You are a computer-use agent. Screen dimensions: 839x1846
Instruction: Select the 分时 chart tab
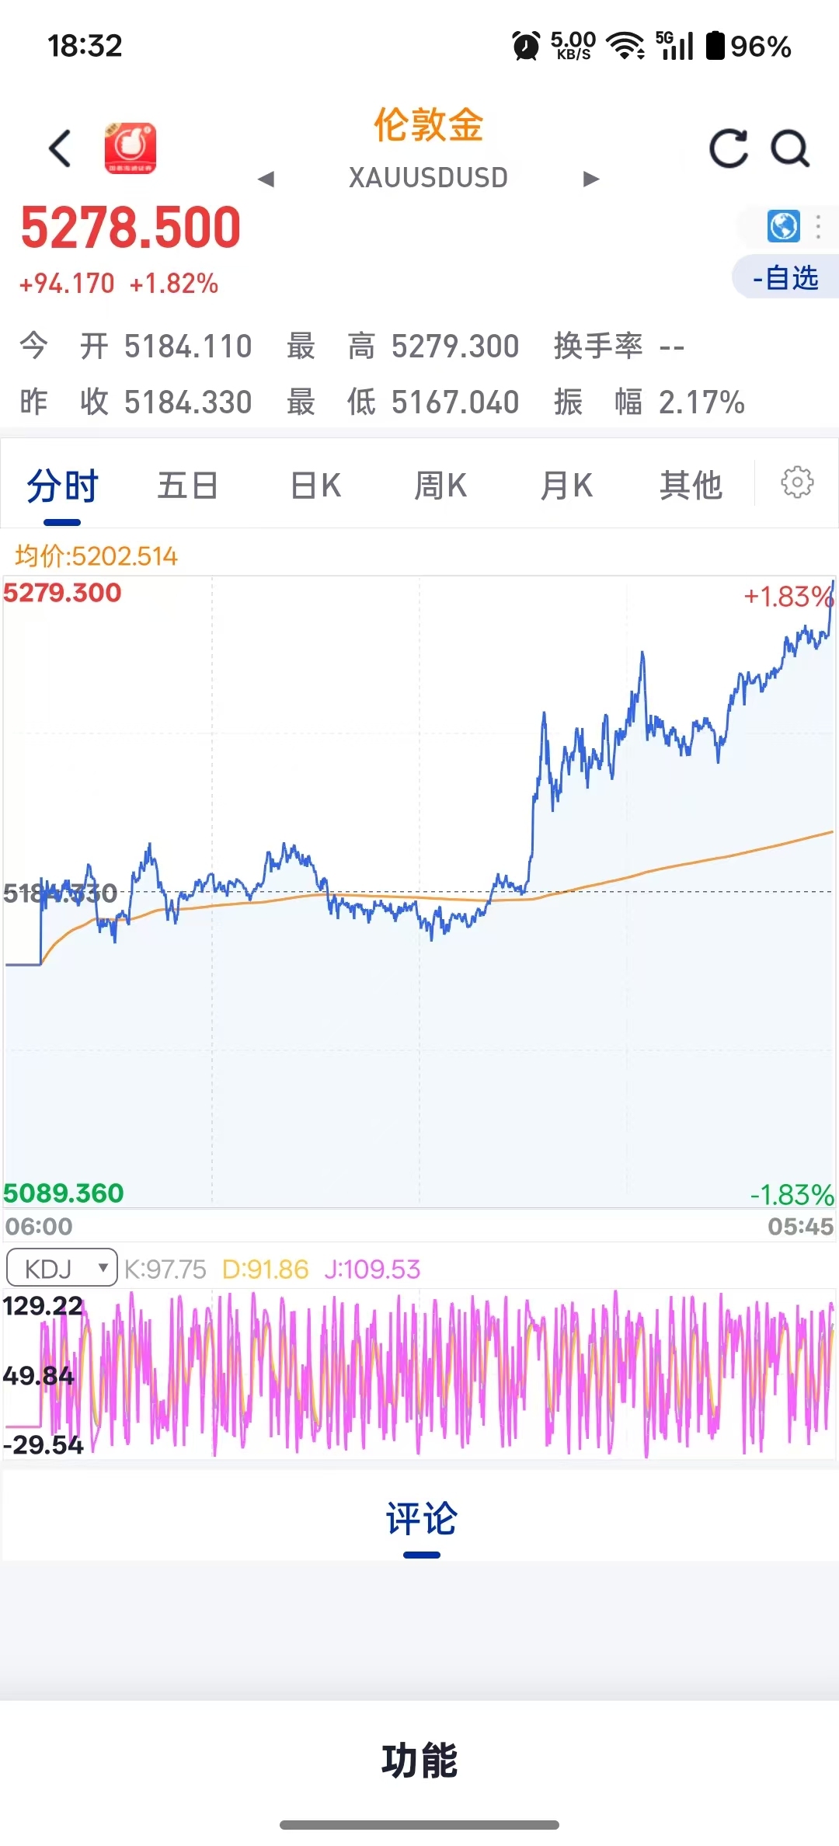pos(62,486)
